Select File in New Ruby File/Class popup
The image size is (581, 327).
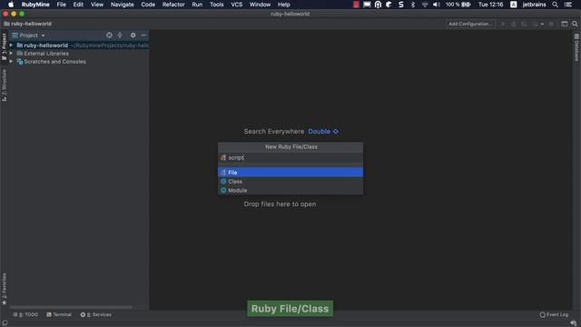(x=290, y=173)
